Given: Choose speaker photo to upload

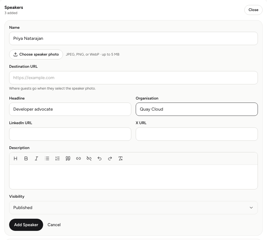Looking at the screenshot, I should click(x=36, y=54).
